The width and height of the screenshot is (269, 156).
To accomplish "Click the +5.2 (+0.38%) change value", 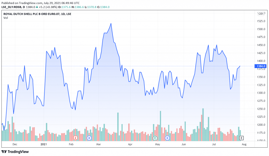I will 48,7.
